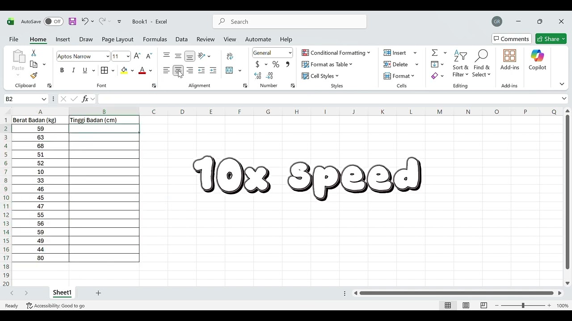The height and width of the screenshot is (321, 572).
Task: Toggle Center horizontal alignment
Action: tap(178, 70)
